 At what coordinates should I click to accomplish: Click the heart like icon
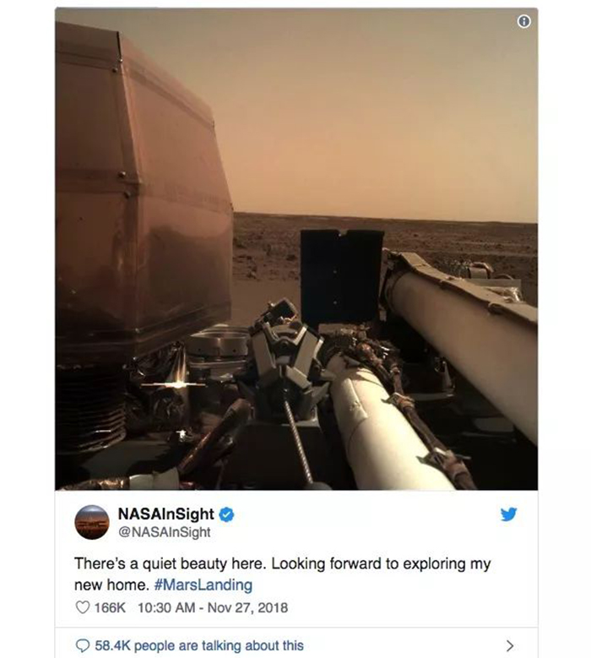(x=83, y=607)
